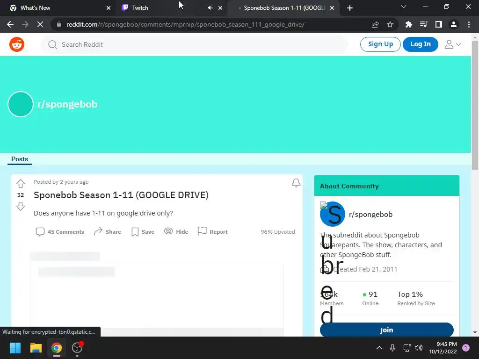Screen dimensions: 479x359
Task: Click the Chrome taskbar icon
Action: [x=56, y=348]
